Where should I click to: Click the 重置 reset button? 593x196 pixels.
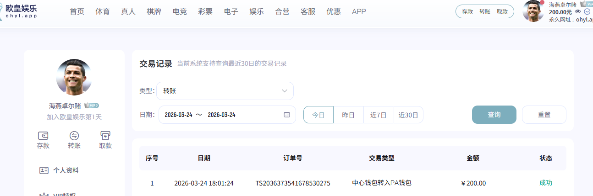544,115
